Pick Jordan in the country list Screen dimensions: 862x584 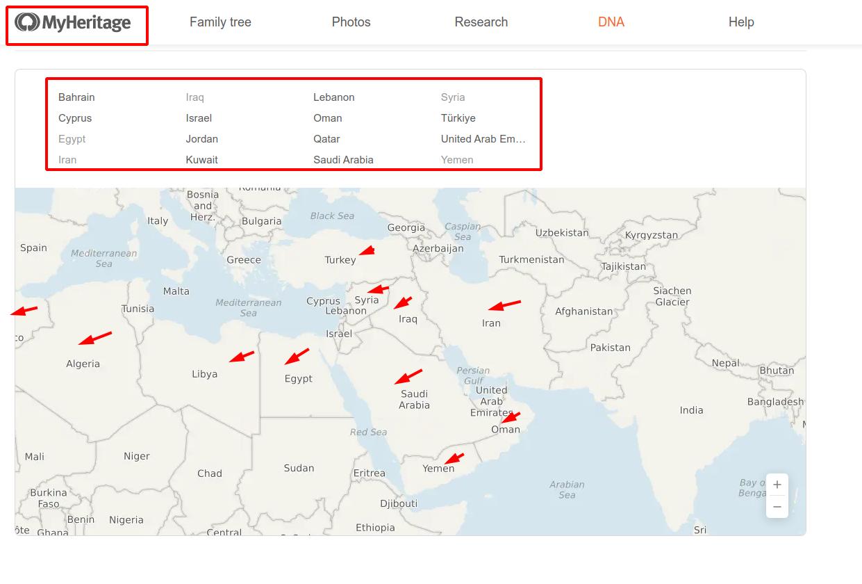[201, 139]
